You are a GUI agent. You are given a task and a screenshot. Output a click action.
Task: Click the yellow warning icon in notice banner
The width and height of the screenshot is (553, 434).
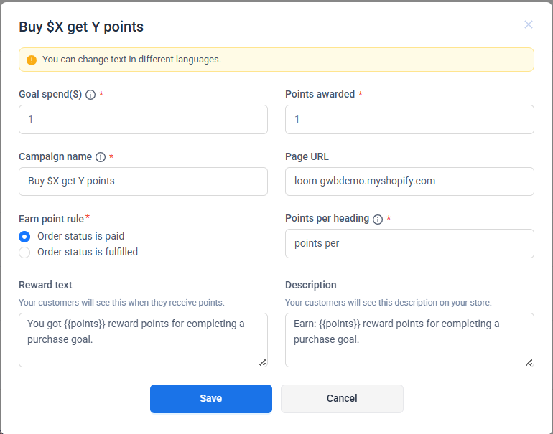pos(32,60)
